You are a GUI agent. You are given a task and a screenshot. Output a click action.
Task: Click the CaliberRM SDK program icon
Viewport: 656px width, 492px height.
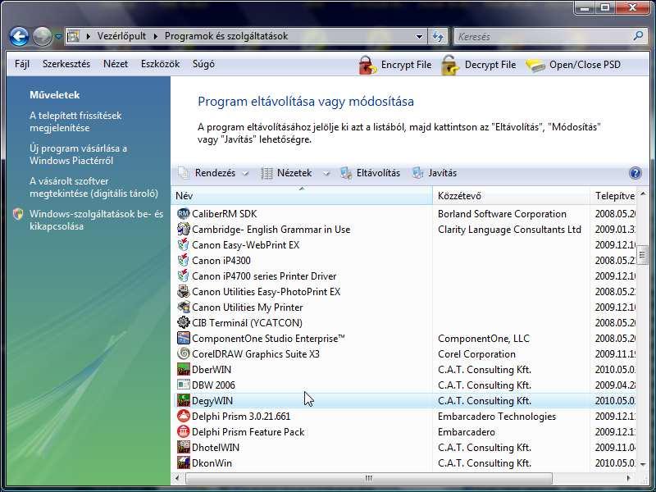tap(183, 214)
